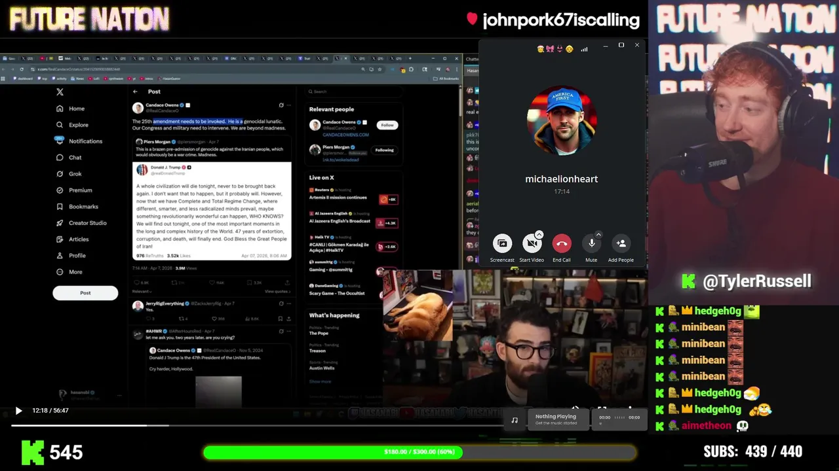The height and width of the screenshot is (471, 839).
Task: Open CANDACEOWENS.COM link
Action: [x=345, y=135]
